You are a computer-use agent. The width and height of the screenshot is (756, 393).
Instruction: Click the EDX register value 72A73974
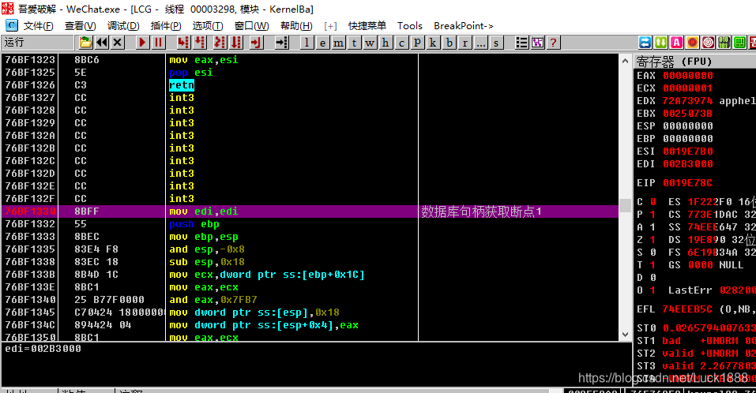[687, 101]
